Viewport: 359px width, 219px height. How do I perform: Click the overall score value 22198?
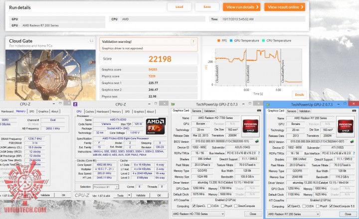coord(160,59)
